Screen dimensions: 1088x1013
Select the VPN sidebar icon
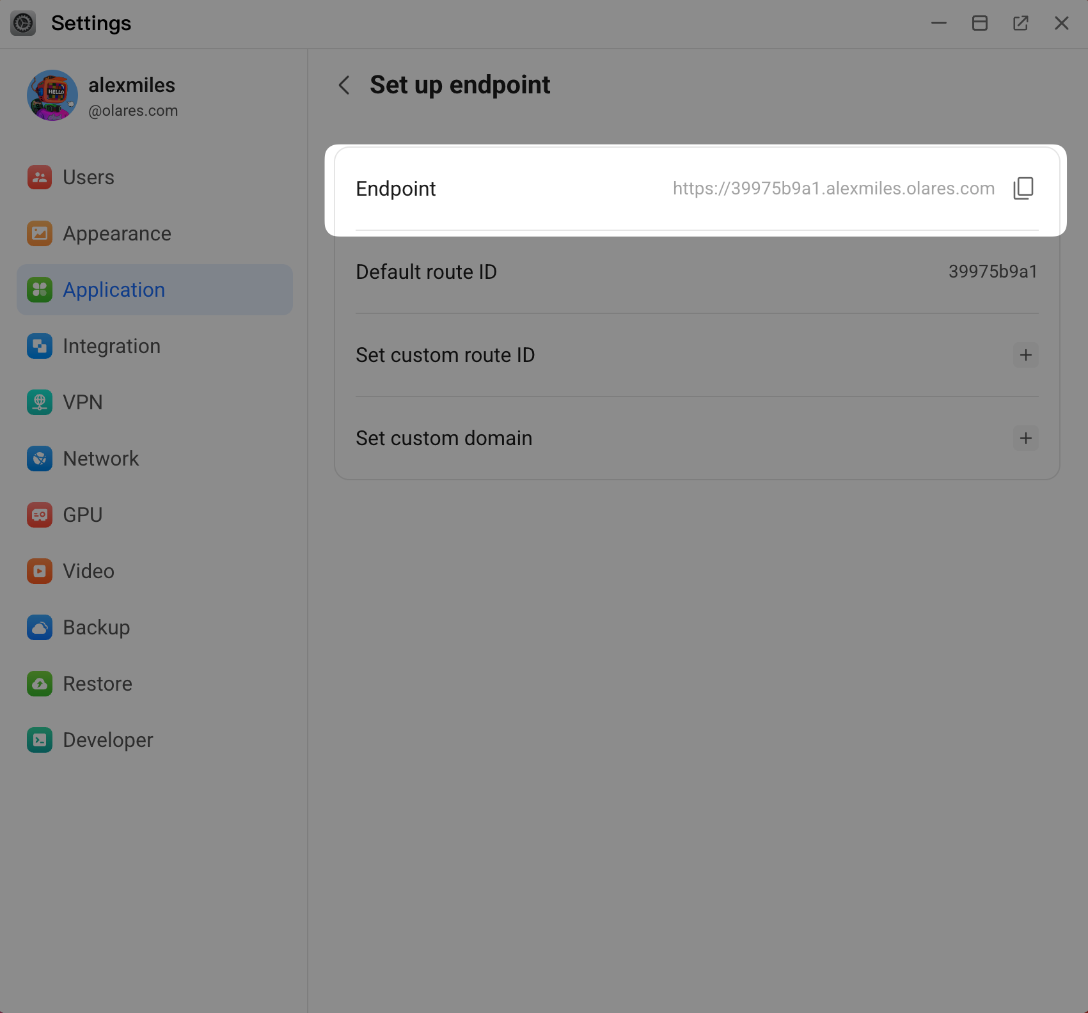[39, 402]
